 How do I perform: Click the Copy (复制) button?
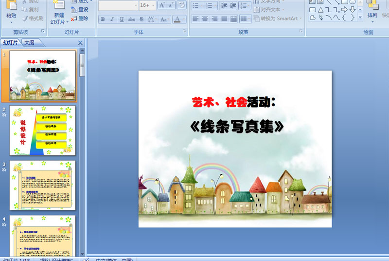tap(30, 9)
